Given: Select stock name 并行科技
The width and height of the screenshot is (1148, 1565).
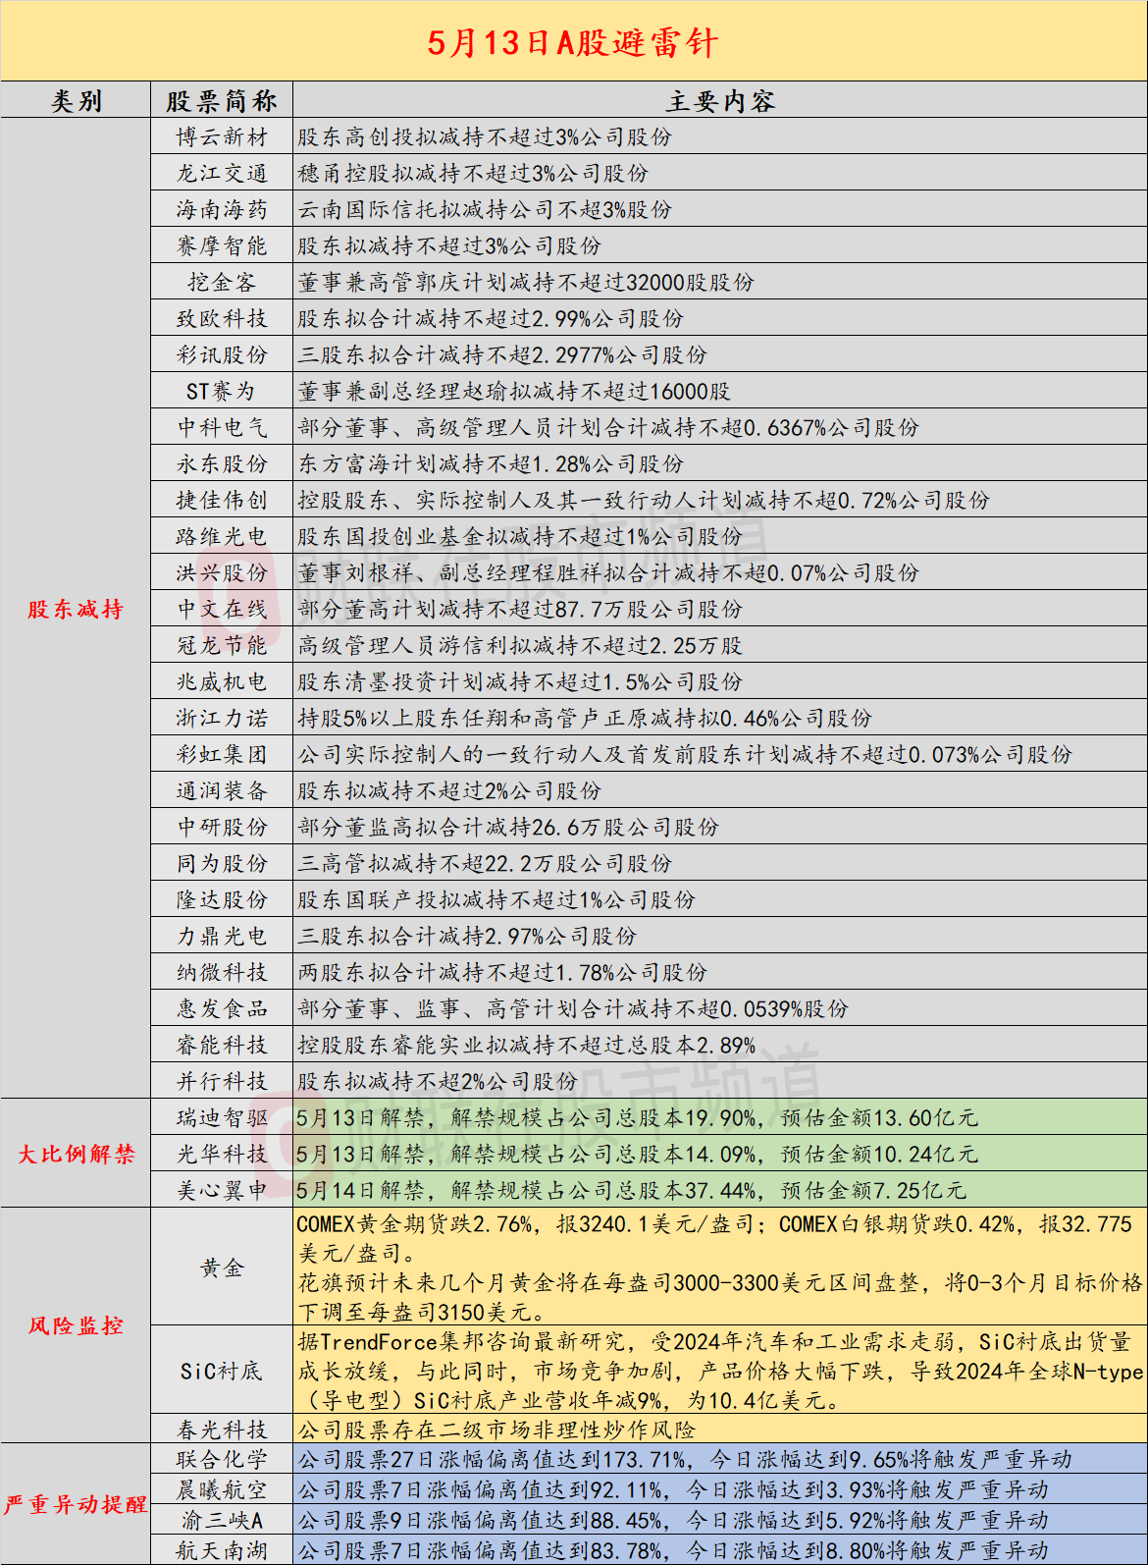Looking at the screenshot, I should tap(222, 1081).
